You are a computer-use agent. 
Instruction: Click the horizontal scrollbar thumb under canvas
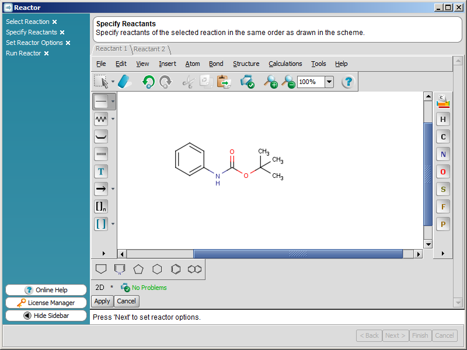click(x=298, y=254)
